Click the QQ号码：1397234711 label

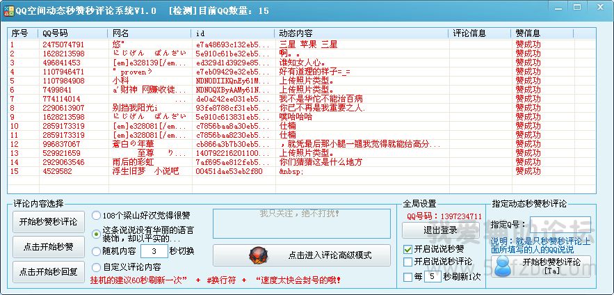click(x=444, y=216)
